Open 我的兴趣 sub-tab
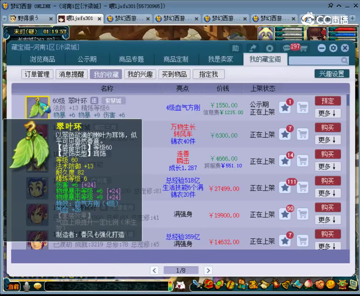The width and height of the screenshot is (360, 296). [140, 74]
